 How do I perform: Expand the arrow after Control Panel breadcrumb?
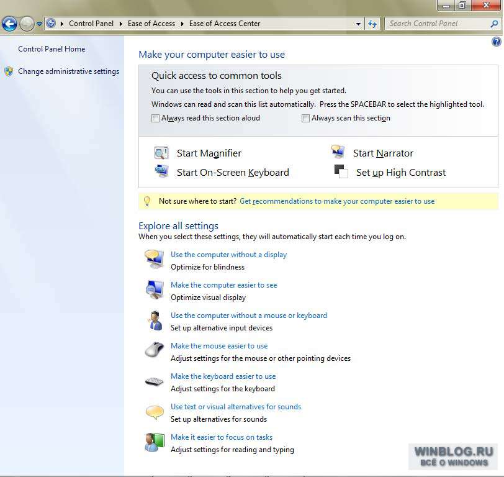121,24
